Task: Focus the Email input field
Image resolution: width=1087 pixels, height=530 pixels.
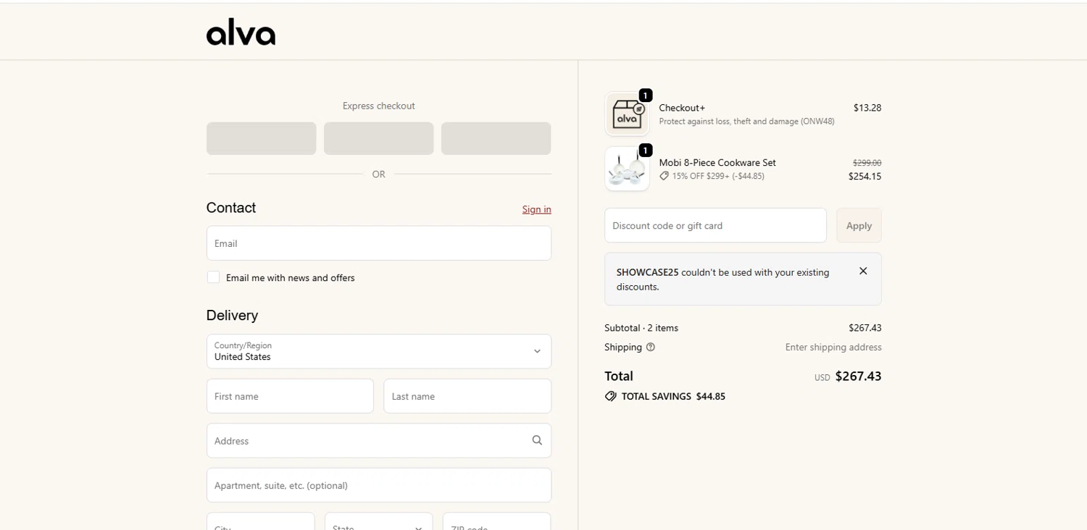Action: (379, 243)
